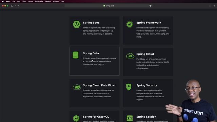Click the Spring Cloud icon
The width and height of the screenshot is (217, 122).
130,56
